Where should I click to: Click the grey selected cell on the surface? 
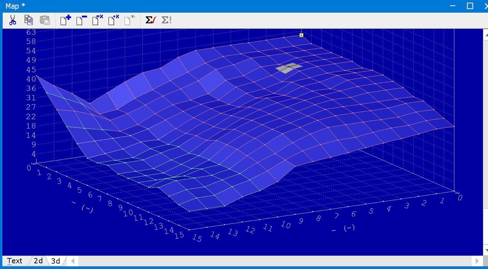click(x=289, y=68)
